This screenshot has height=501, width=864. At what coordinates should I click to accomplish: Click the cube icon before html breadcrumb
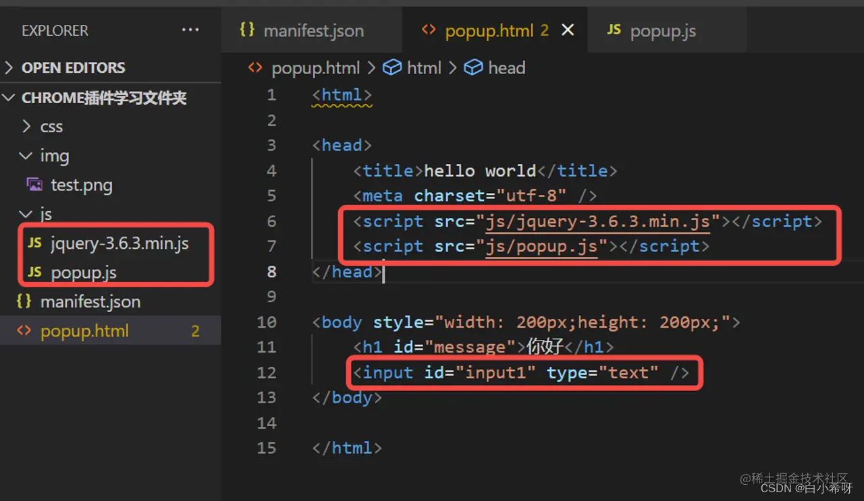click(392, 67)
